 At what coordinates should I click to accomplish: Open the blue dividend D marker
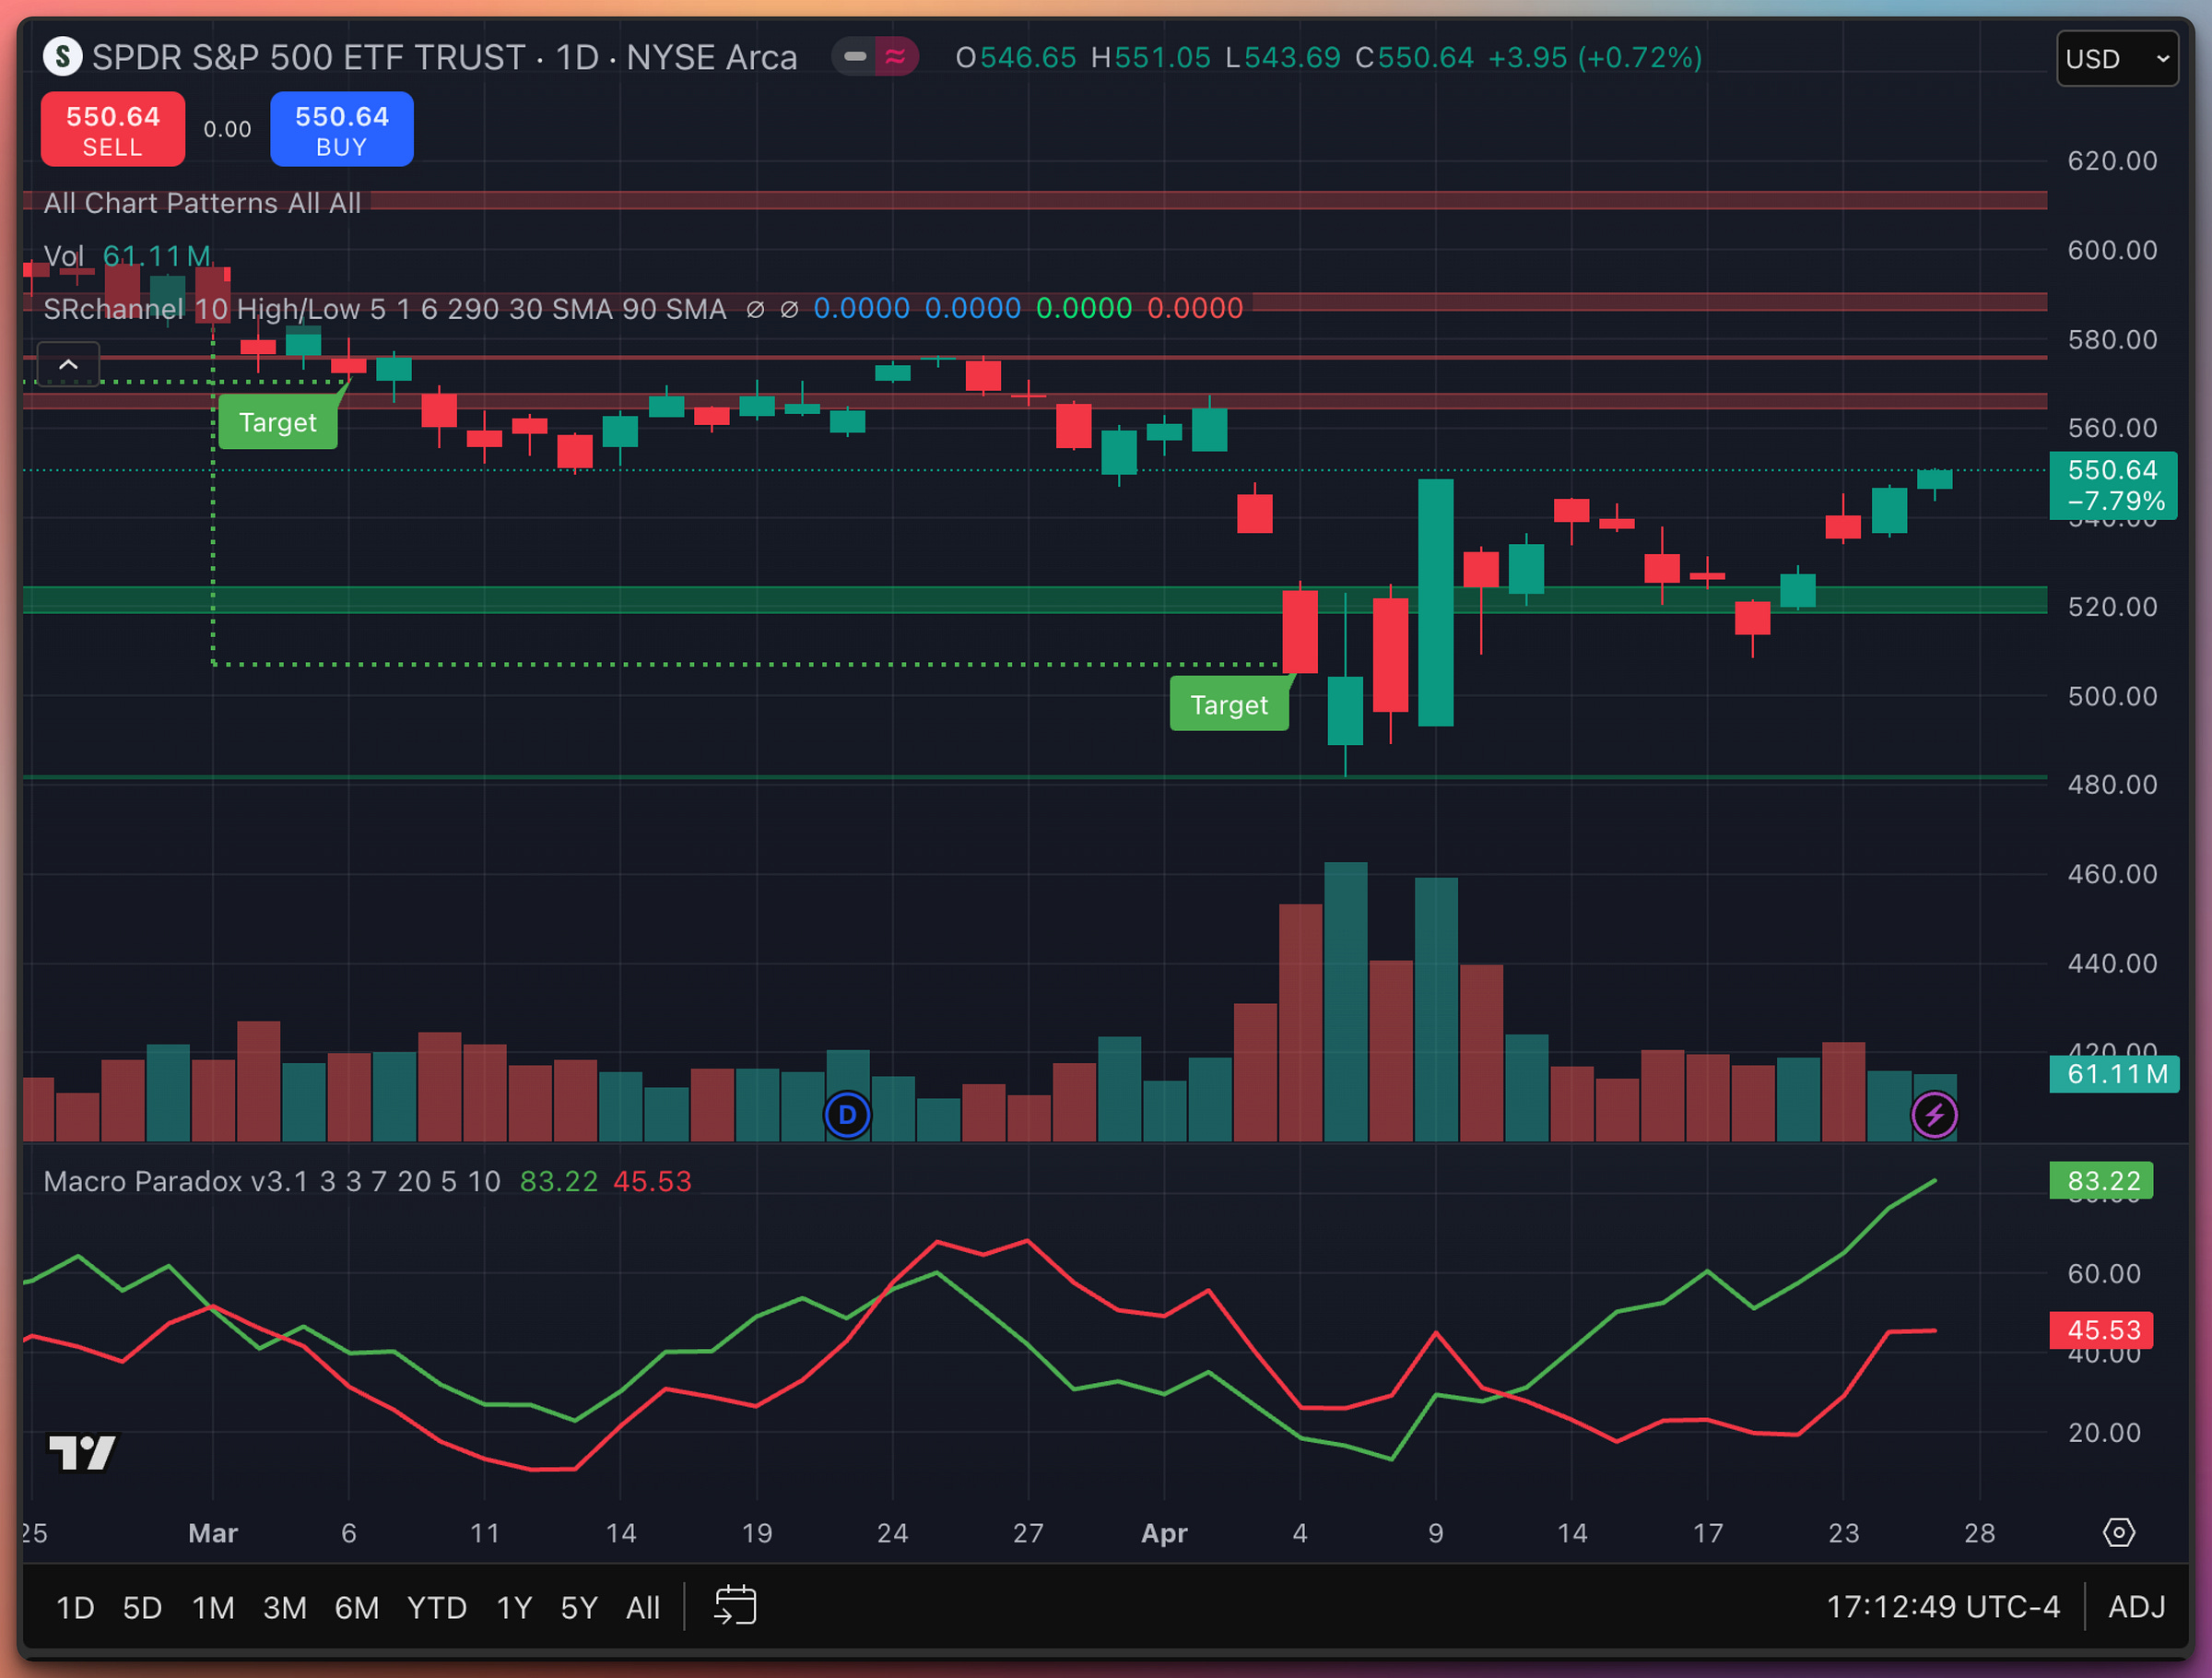point(848,1115)
